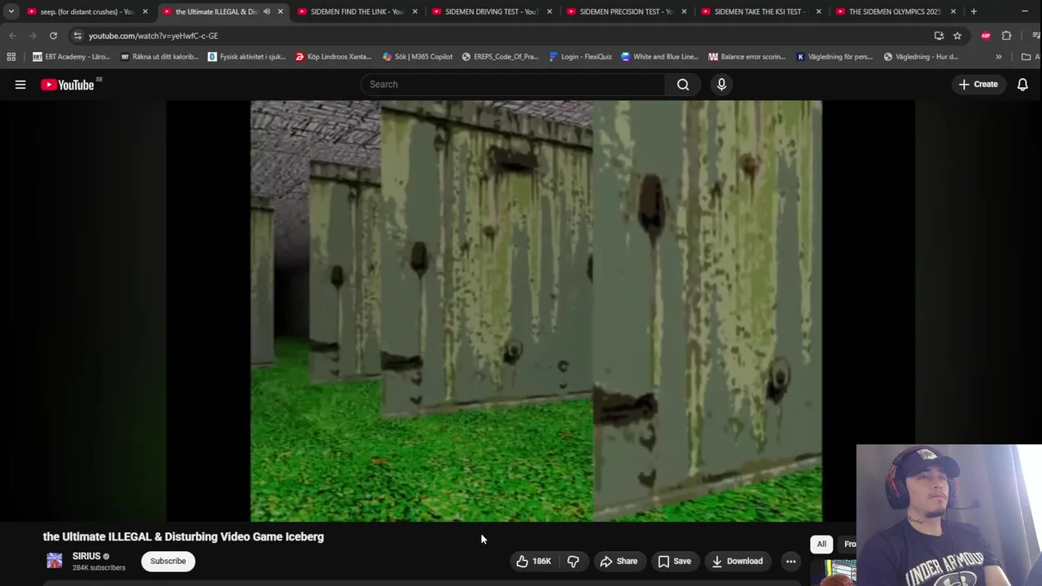Screen dimensions: 1042x586
Task: Click the video title text
Action: point(183,537)
